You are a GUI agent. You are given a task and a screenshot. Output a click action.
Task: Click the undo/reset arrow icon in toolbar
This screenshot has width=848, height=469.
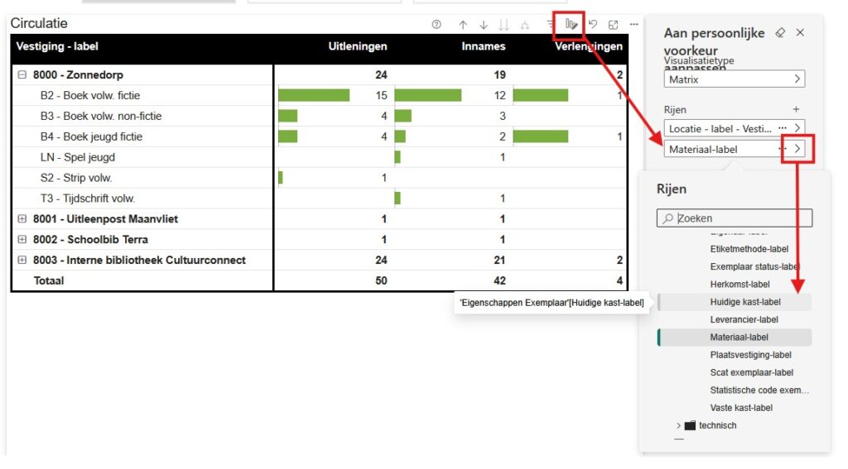pos(593,25)
